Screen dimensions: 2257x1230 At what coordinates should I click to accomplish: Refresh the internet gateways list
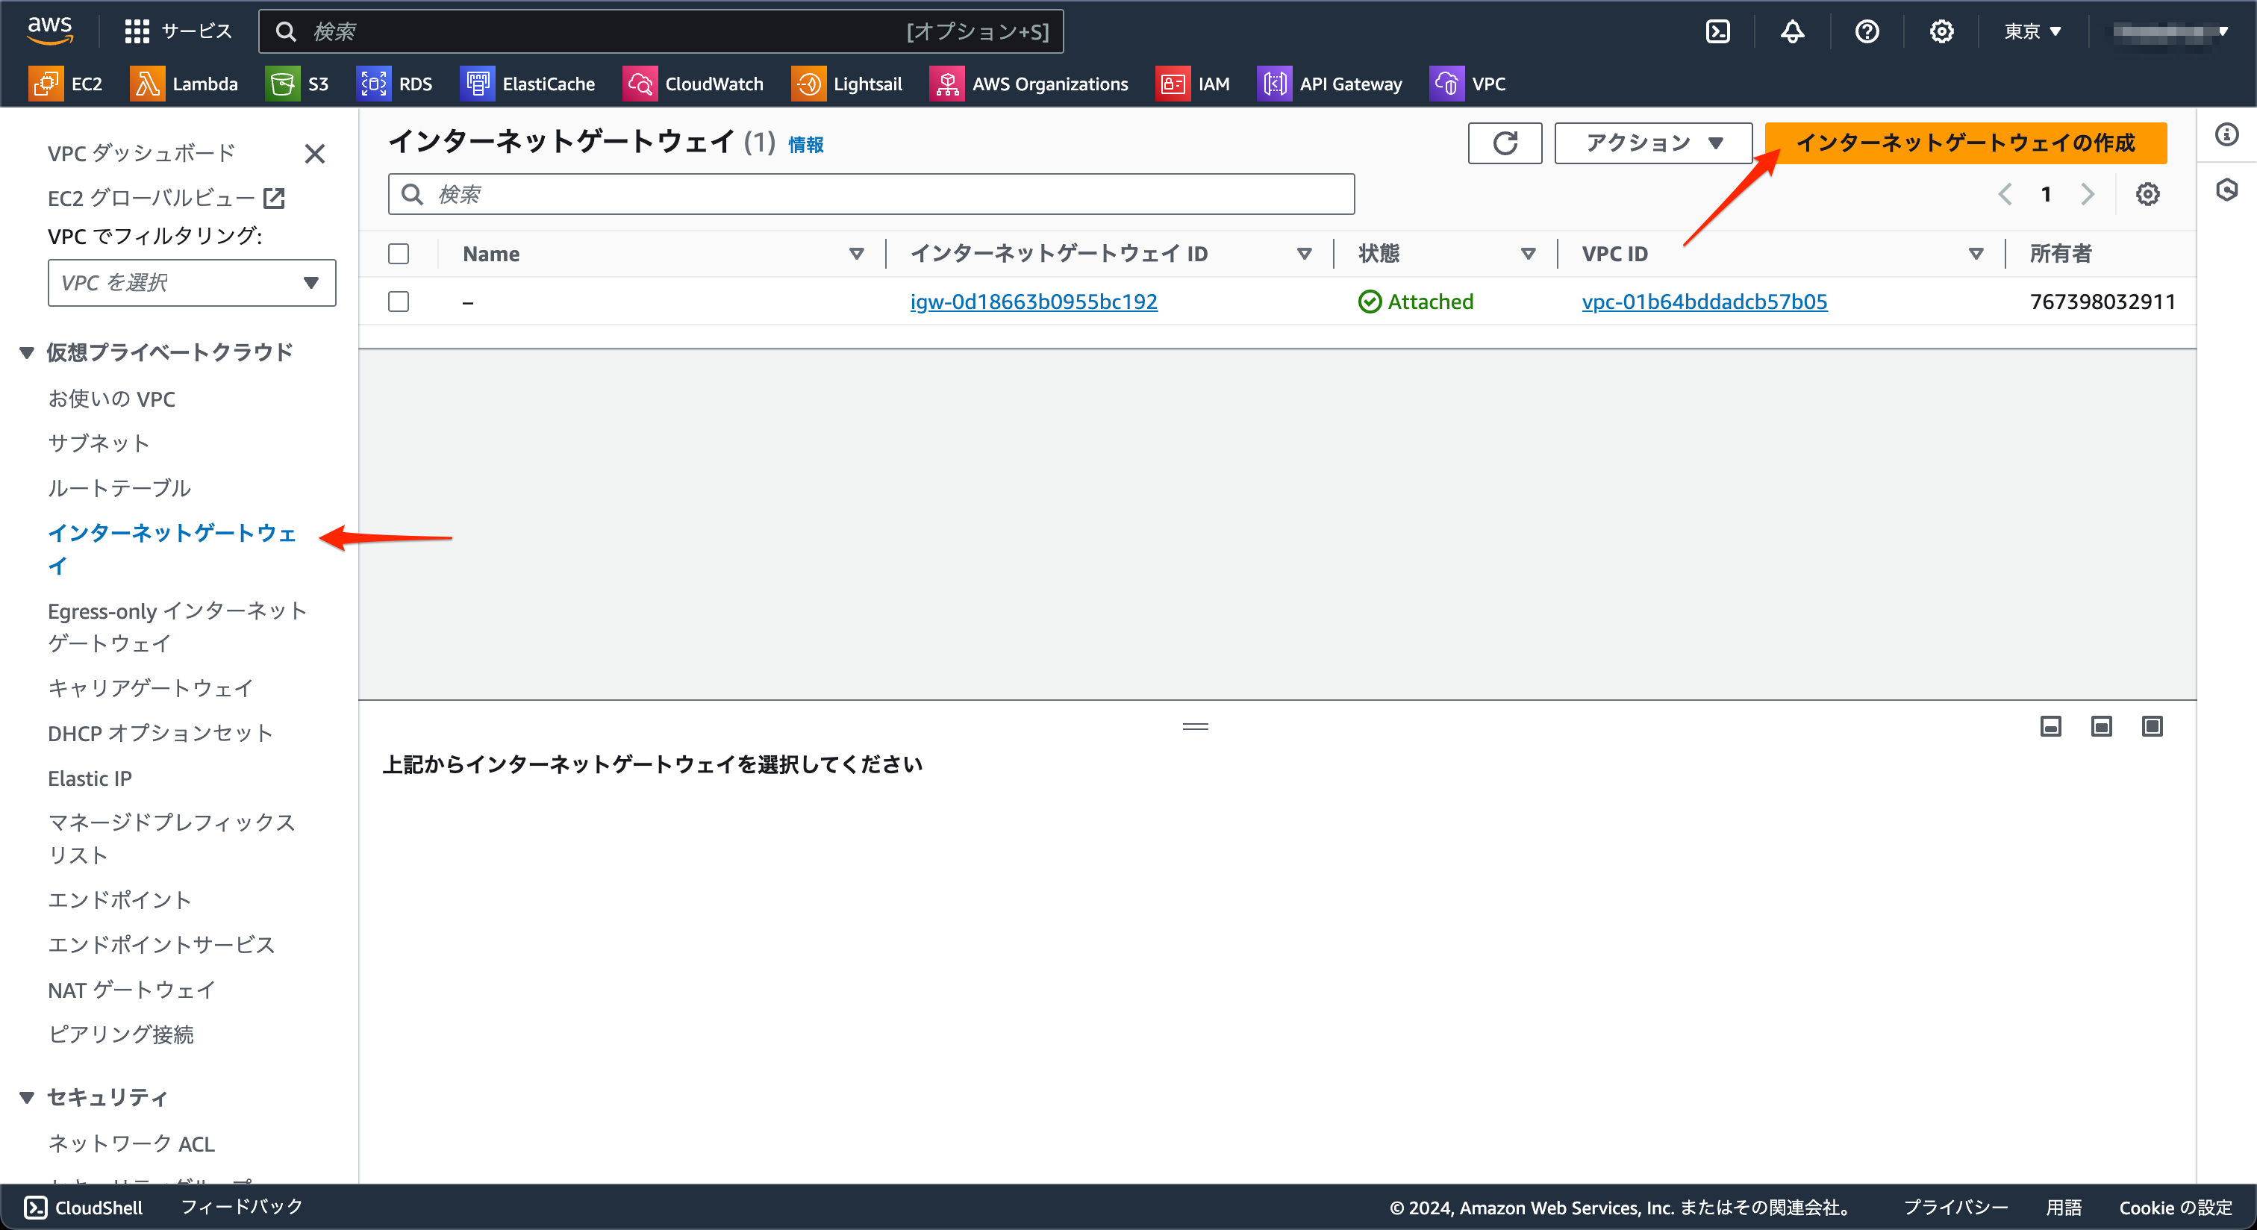[x=1505, y=143]
